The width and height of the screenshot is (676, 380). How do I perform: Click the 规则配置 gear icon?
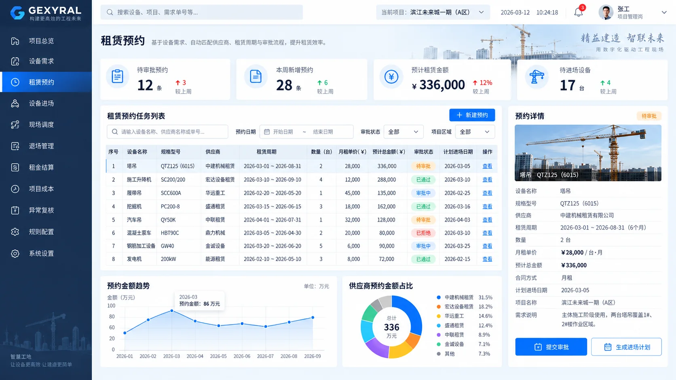(x=15, y=232)
